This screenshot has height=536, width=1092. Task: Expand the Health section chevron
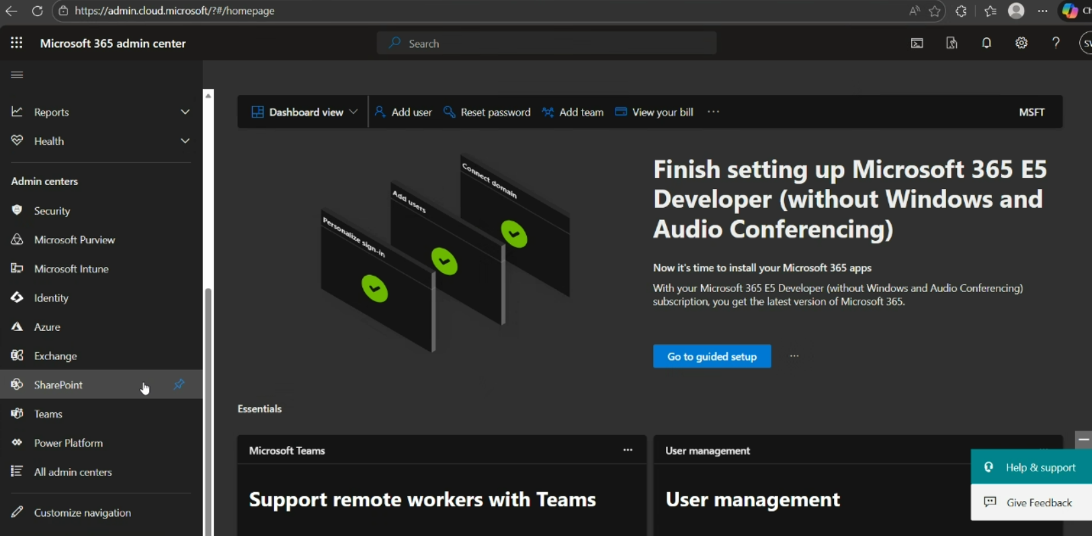(x=185, y=141)
